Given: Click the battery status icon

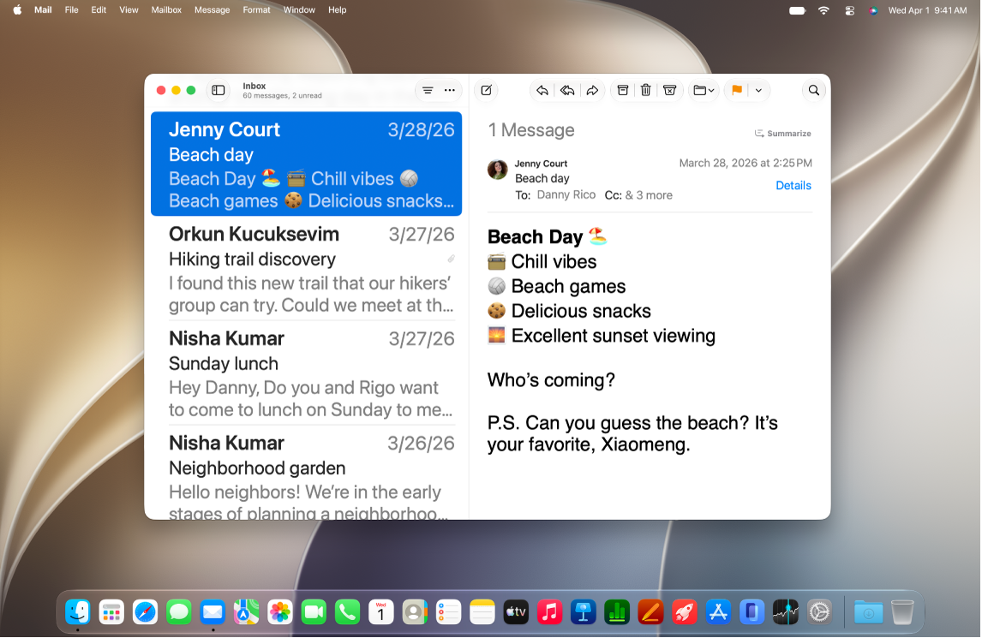Looking at the screenshot, I should tap(797, 10).
